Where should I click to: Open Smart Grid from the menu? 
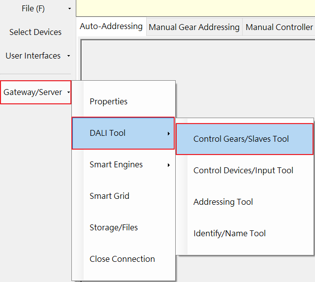point(109,196)
